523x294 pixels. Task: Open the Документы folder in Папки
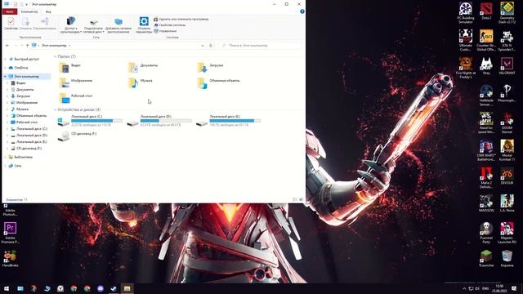click(x=144, y=67)
